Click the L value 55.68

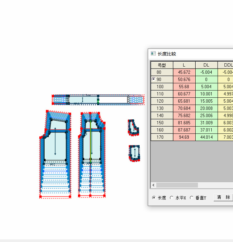tap(184, 87)
